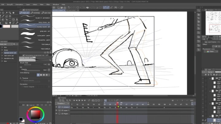This screenshot has height=124, width=221.
Task: Go to next frame on timeline
Action: (82, 100)
